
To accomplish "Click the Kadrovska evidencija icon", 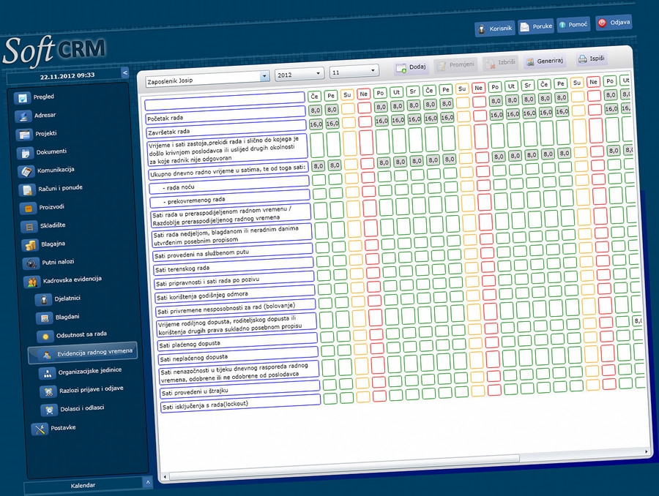I will 33,282.
